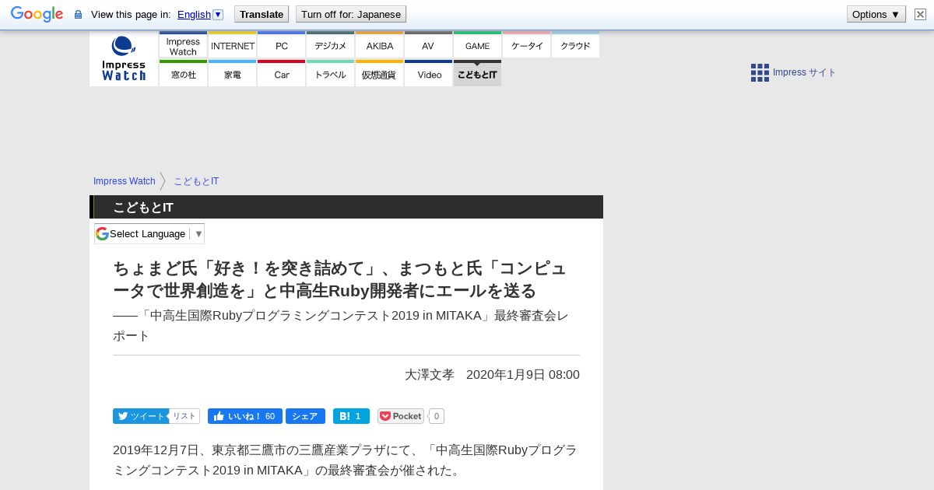The height and width of the screenshot is (490, 934).
Task: Go to Impress Watch breadcrumb link
Action: tap(125, 181)
